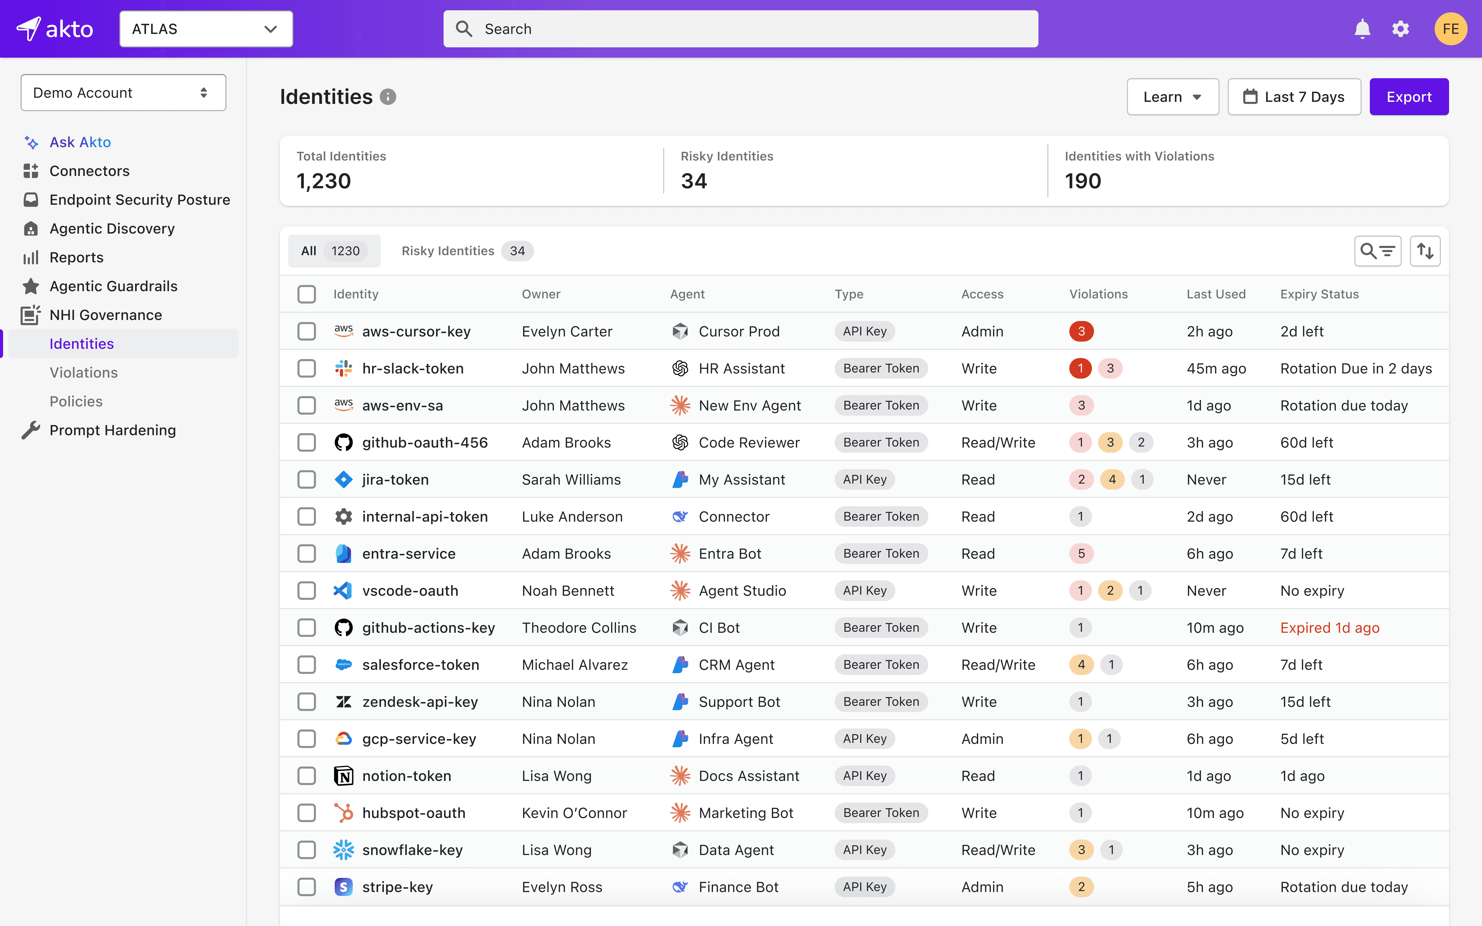This screenshot has width=1482, height=926.
Task: Click the VS Code icon for vscode-oauth
Action: [x=342, y=590]
